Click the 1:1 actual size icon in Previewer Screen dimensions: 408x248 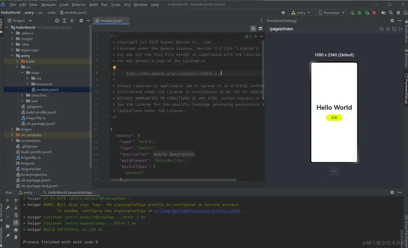(400, 29)
